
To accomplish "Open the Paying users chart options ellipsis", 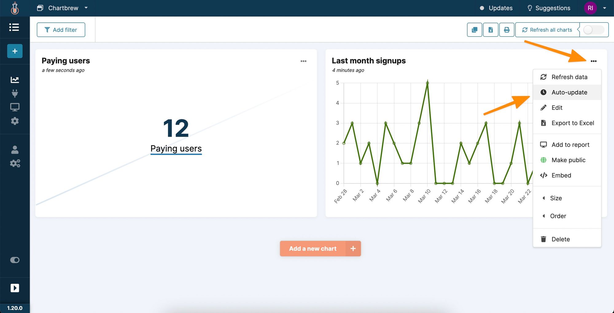I will click(x=303, y=61).
